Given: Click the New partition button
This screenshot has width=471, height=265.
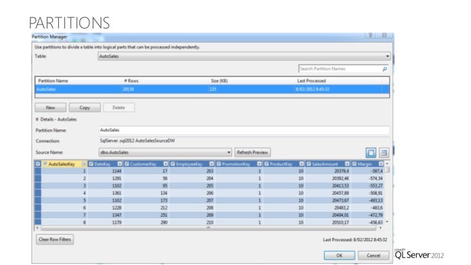Looking at the screenshot, I should [50, 107].
